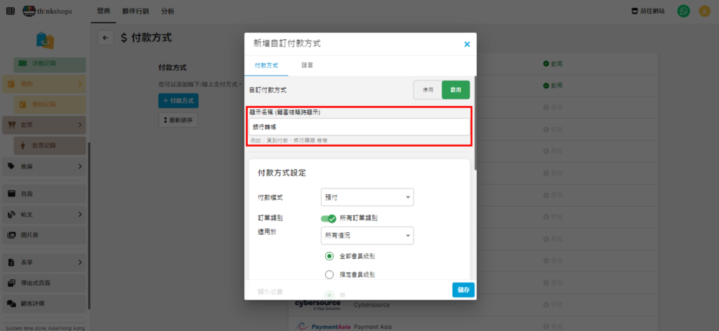Close the 新增自訂付款方式 dialog with X
This screenshot has width=719, height=331.
(x=467, y=44)
